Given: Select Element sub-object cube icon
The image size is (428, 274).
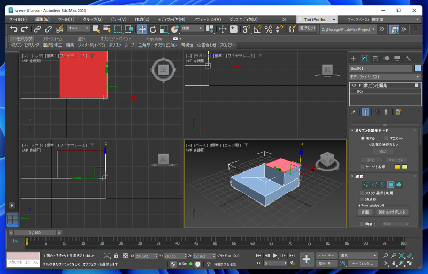Looking at the screenshot, I should (399, 185).
